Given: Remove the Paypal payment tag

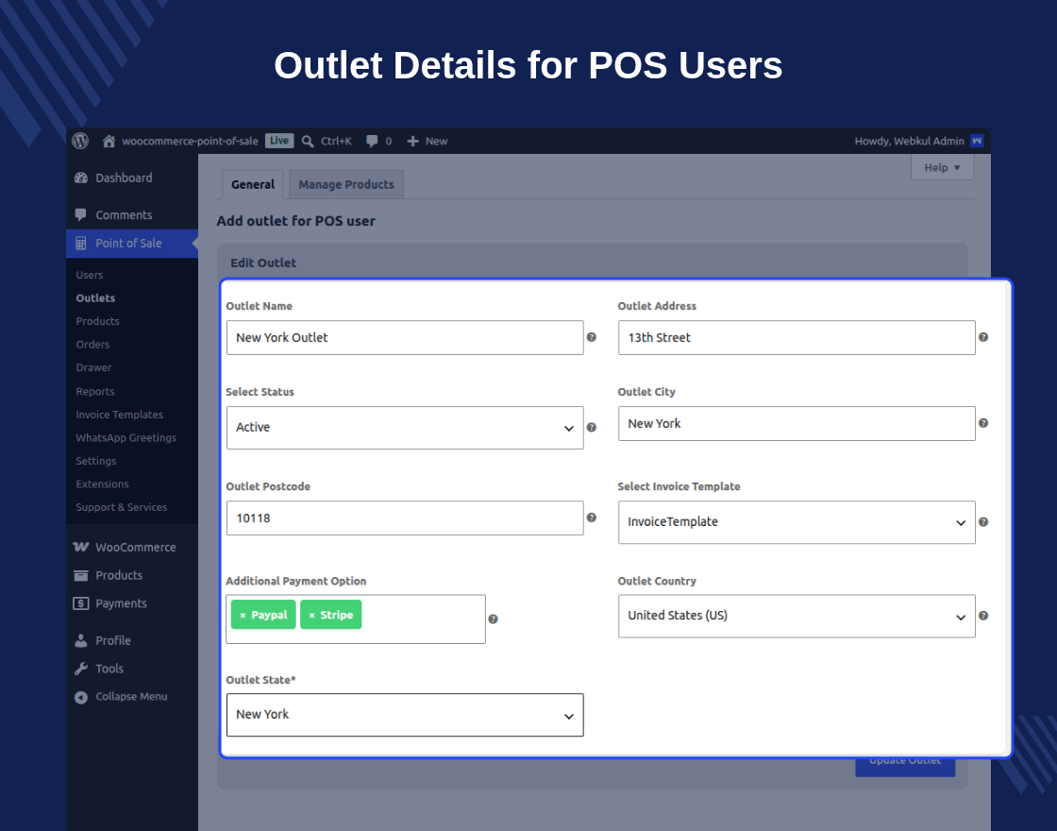Looking at the screenshot, I should (x=243, y=615).
